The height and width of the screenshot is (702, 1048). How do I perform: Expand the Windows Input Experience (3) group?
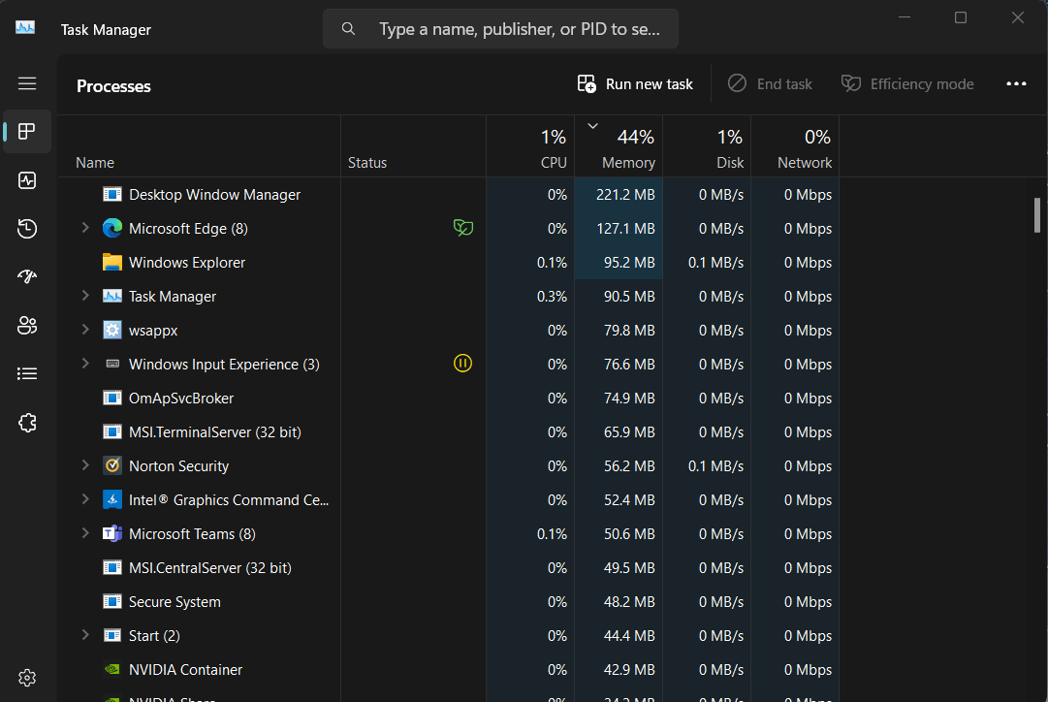85,364
